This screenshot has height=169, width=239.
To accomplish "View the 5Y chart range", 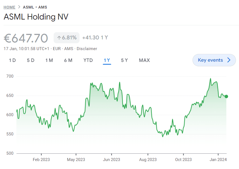I will (124, 60).
